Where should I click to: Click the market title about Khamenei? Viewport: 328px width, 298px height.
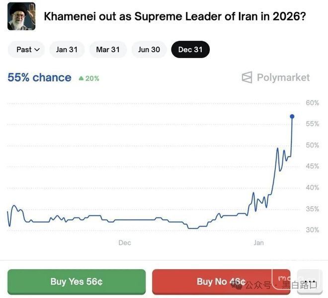click(174, 16)
